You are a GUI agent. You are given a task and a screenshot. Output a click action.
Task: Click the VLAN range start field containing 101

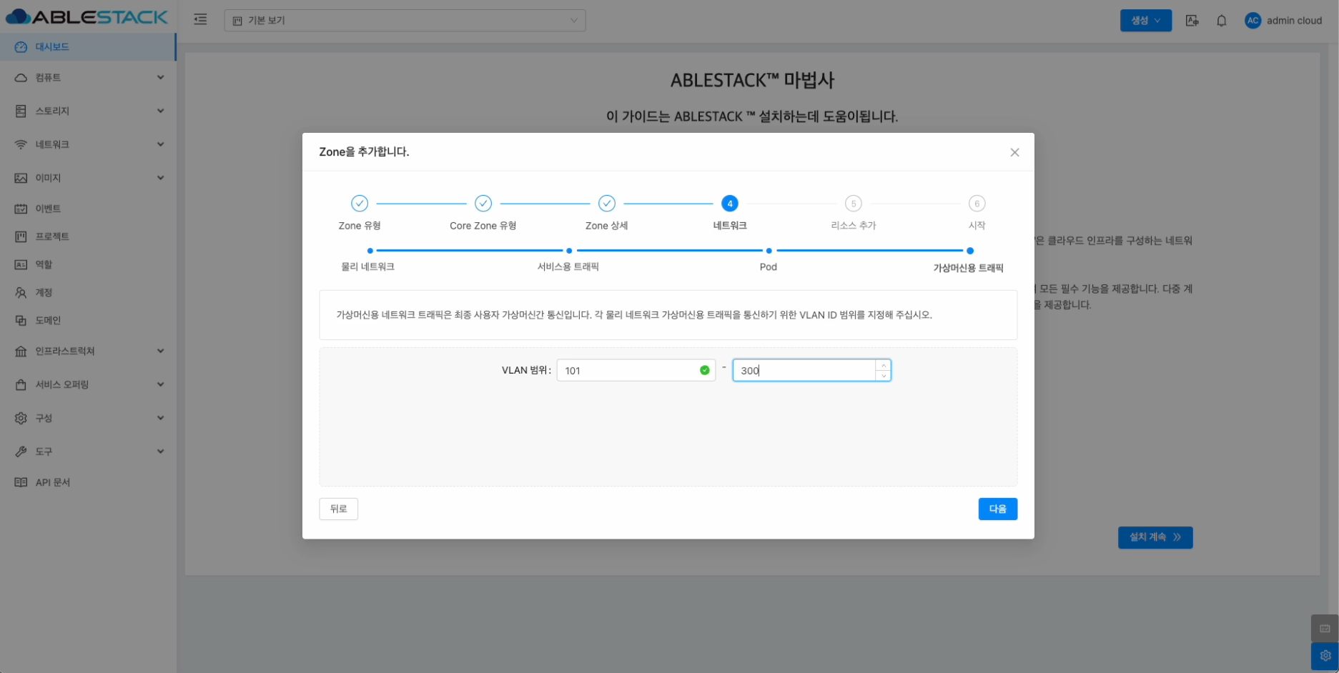[629, 370]
